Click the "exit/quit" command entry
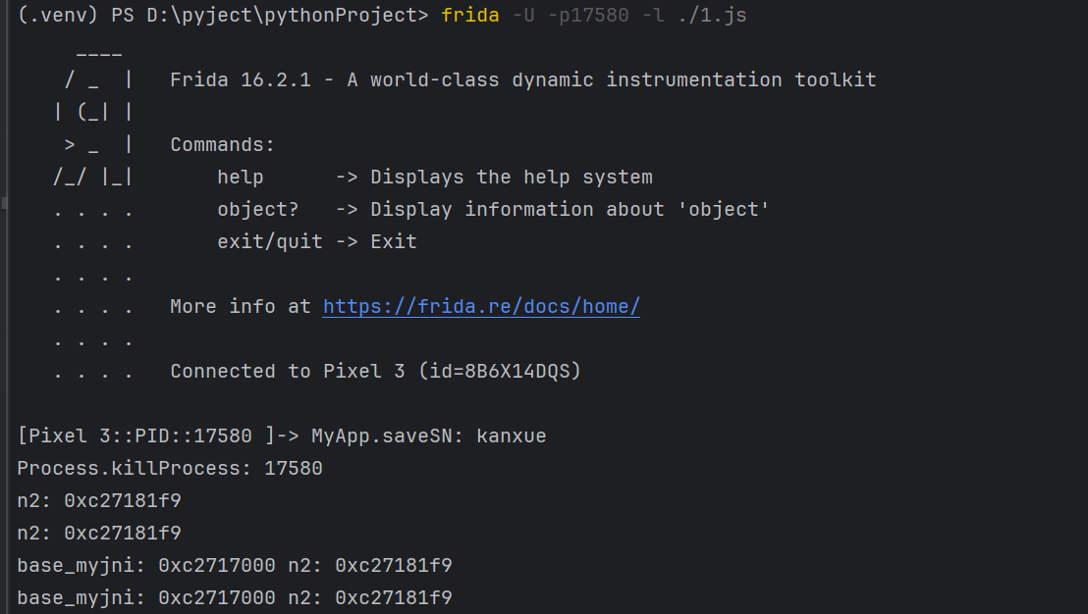Image resolution: width=1088 pixels, height=614 pixels. [270, 242]
